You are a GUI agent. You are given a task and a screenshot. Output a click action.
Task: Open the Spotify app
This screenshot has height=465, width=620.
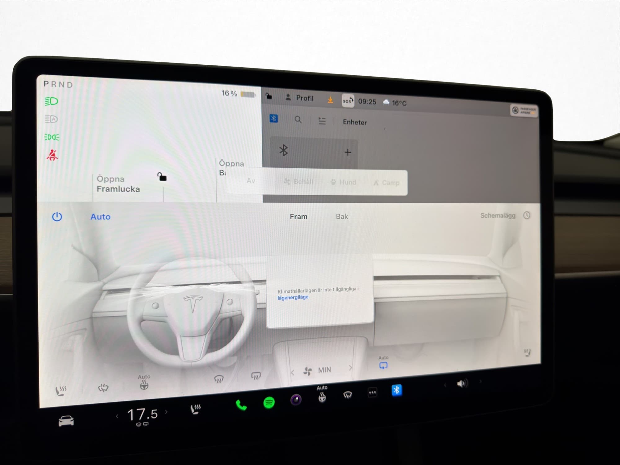click(x=269, y=403)
